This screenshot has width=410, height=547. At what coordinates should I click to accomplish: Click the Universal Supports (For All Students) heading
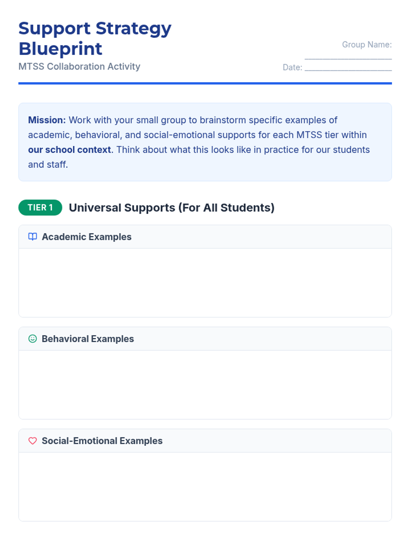tap(172, 208)
